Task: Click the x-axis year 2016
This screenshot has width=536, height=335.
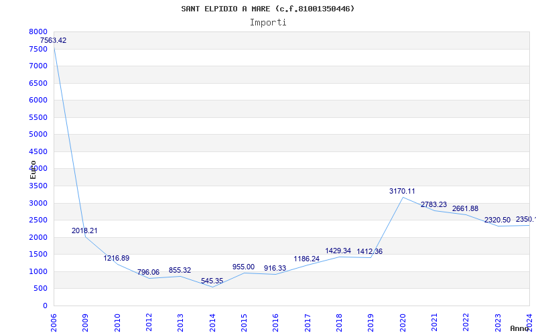Action: (x=276, y=323)
